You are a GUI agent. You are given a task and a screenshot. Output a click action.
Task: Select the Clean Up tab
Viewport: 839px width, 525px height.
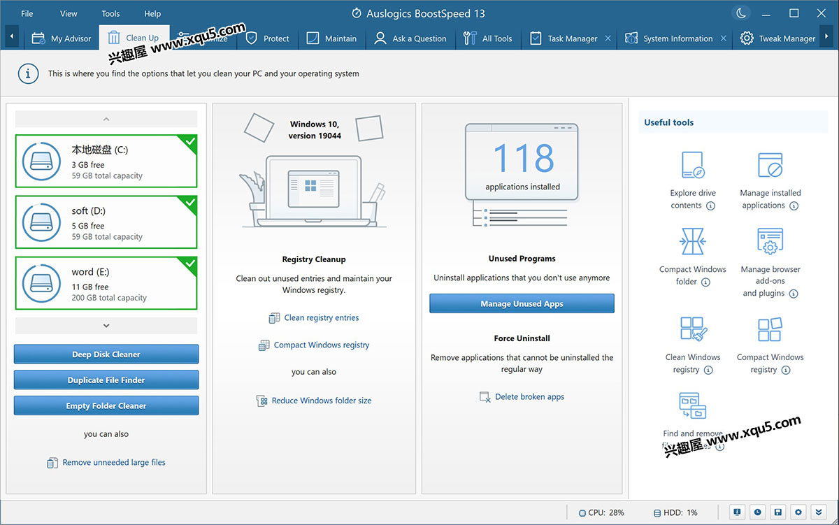pos(134,38)
